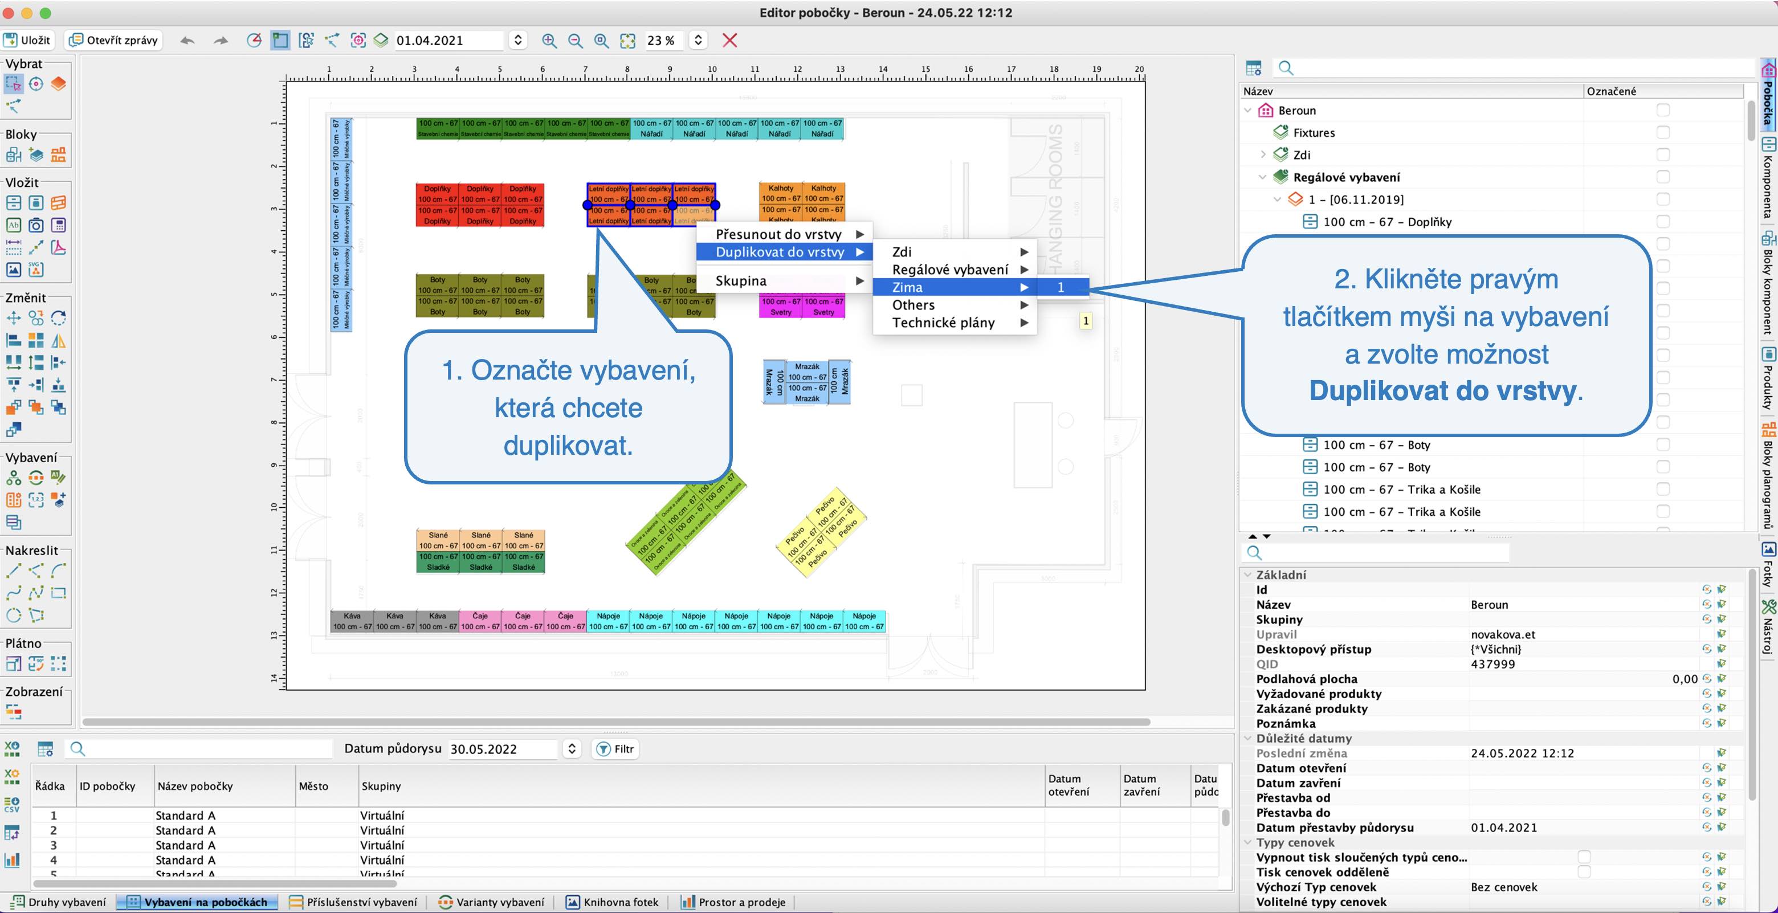Switch to Varianty vybavení tab

(x=491, y=902)
